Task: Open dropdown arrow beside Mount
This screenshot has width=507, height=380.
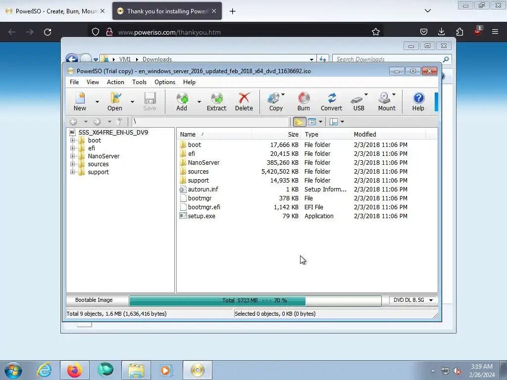Action: (x=394, y=95)
